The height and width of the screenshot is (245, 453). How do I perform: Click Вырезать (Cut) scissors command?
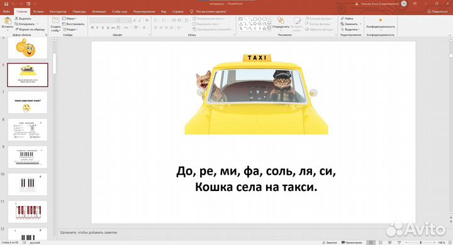(x=23, y=18)
